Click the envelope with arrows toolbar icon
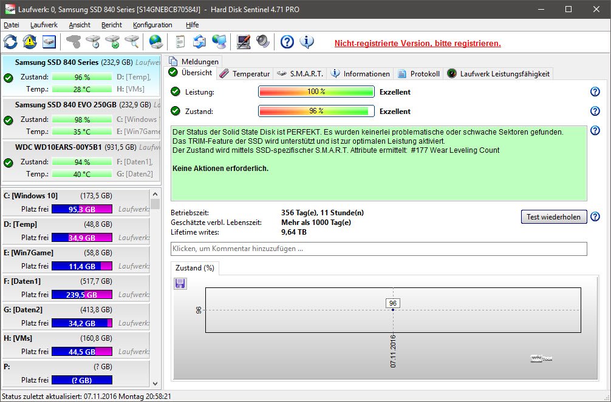 point(199,42)
